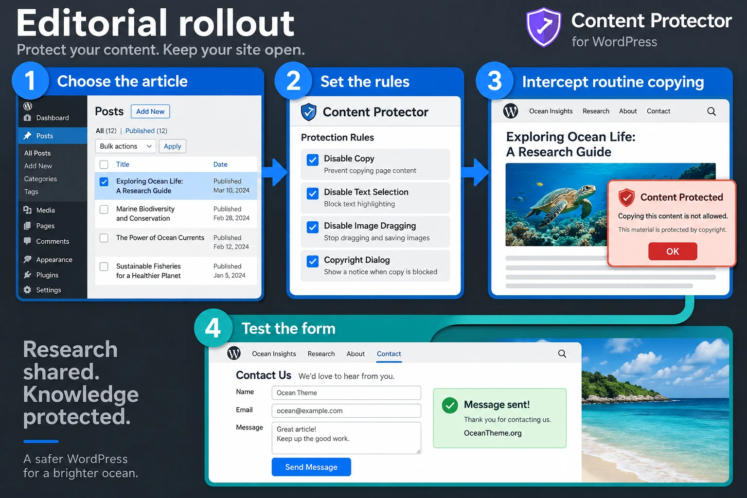747x498 pixels.
Task: Click the sea turtle featured image
Action: tap(556, 205)
